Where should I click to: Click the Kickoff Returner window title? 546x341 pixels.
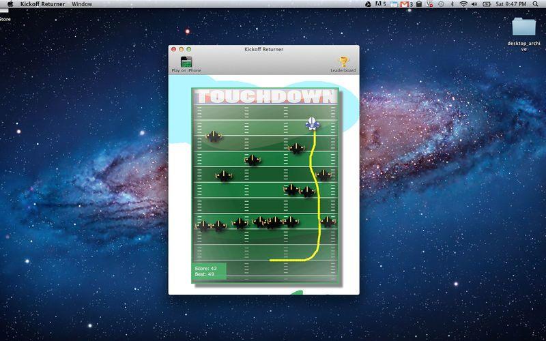pos(263,49)
